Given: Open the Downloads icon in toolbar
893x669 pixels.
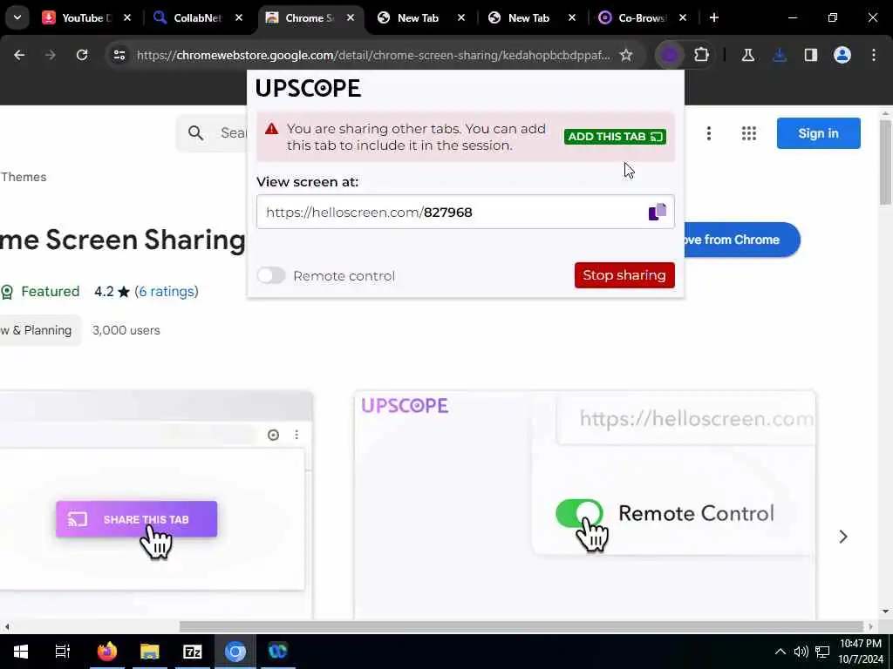Looking at the screenshot, I should tap(780, 55).
